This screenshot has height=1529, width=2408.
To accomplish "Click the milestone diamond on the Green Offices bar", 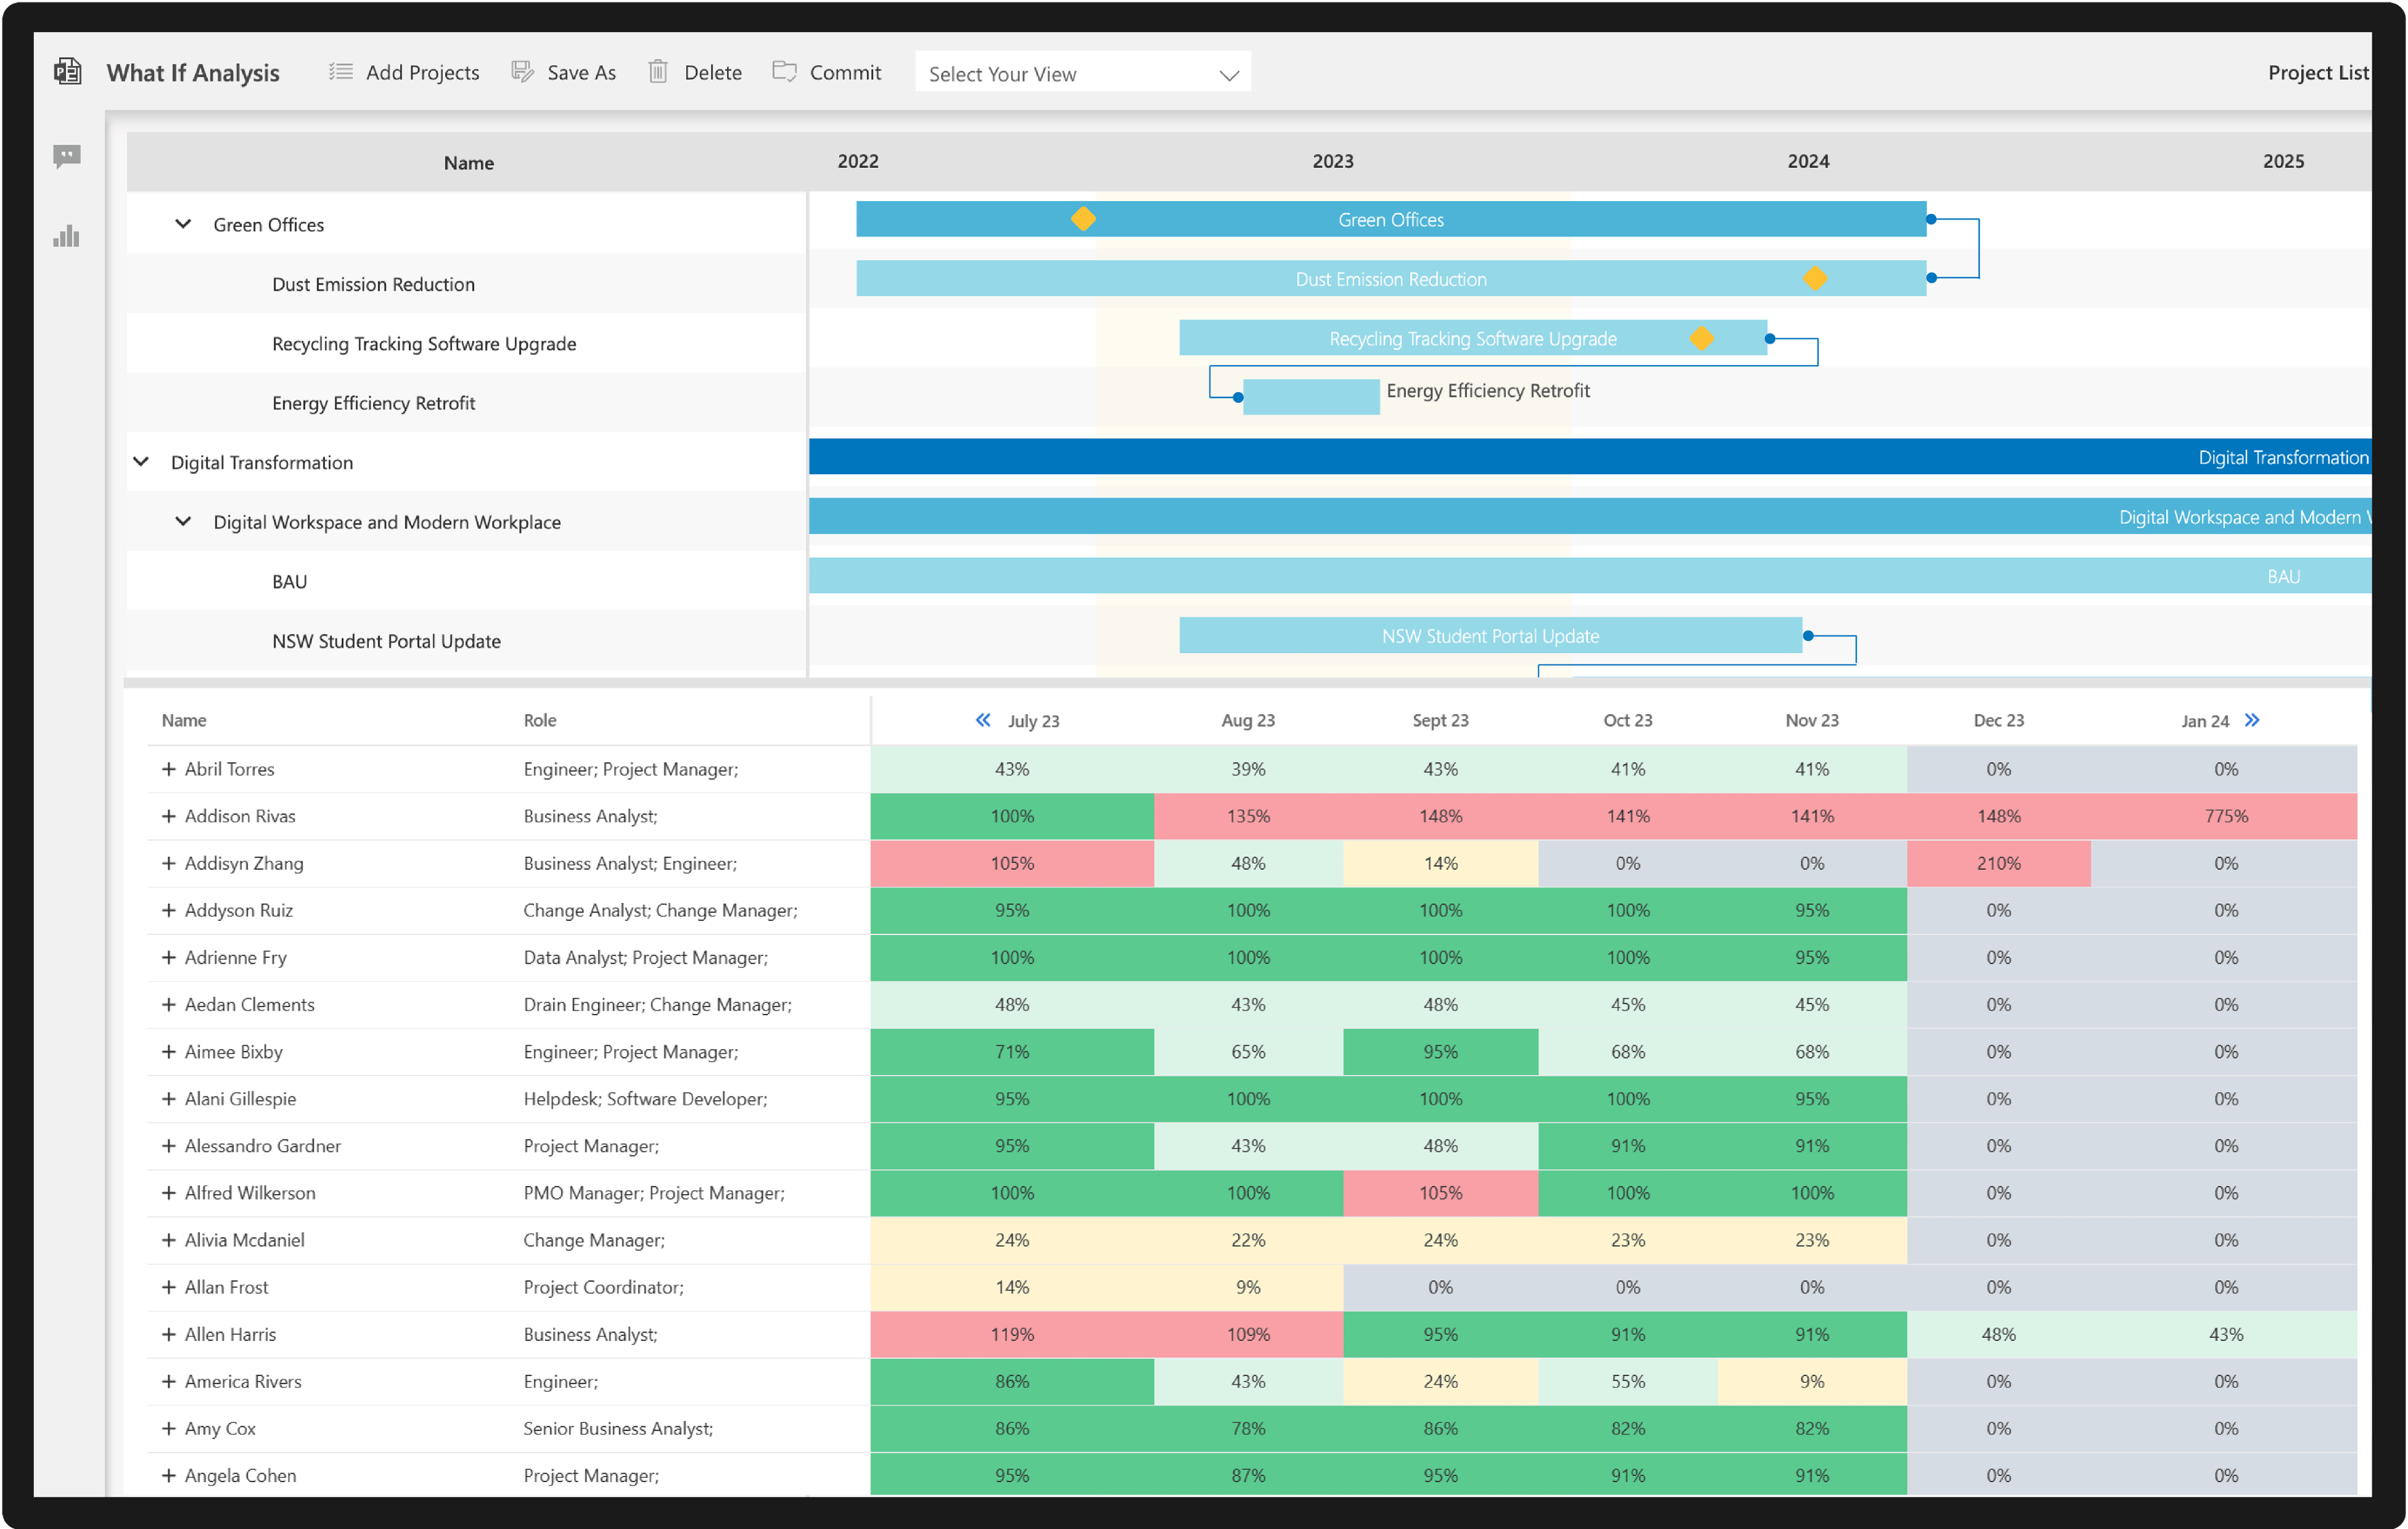I will tap(1083, 218).
